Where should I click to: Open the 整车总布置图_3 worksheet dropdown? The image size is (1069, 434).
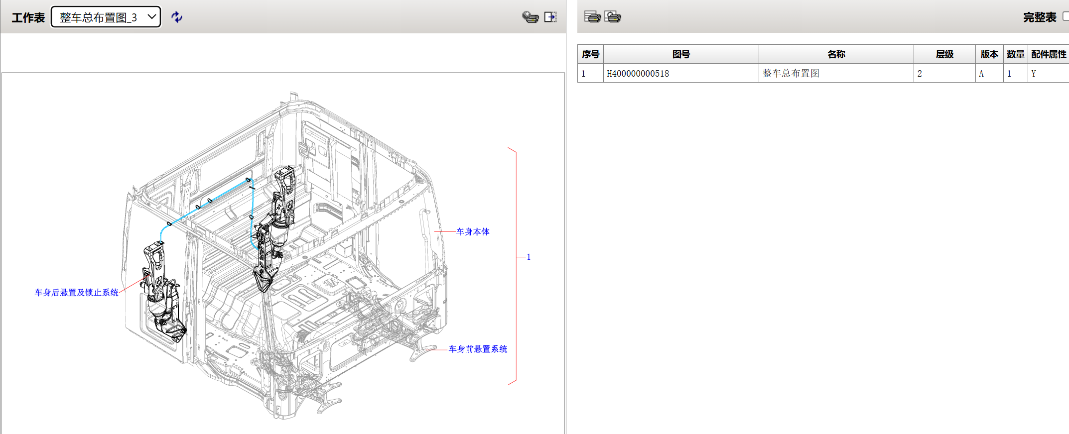pyautogui.click(x=106, y=17)
